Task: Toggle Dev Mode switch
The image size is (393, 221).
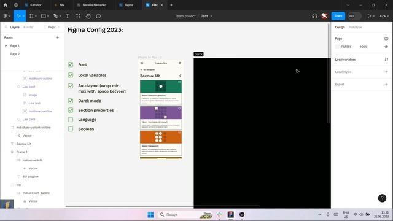Action: coord(355,16)
